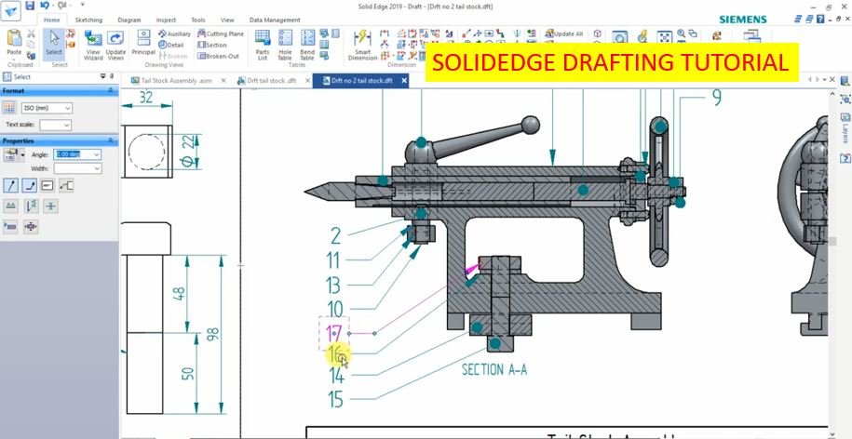This screenshot has height=439, width=852.
Task: Click the Paste icon in Clipboard
Action: pyautogui.click(x=14, y=43)
